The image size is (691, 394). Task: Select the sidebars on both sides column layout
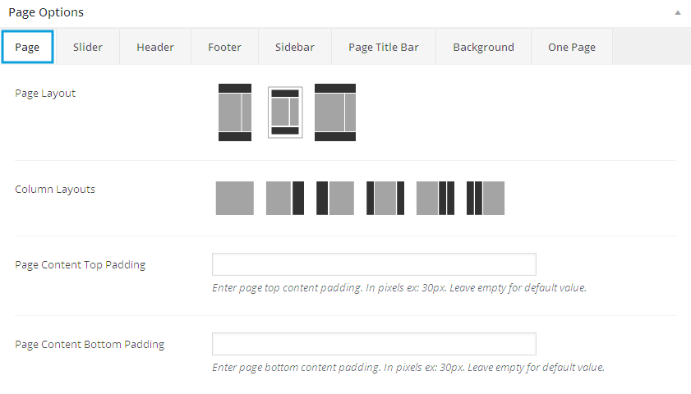click(385, 198)
